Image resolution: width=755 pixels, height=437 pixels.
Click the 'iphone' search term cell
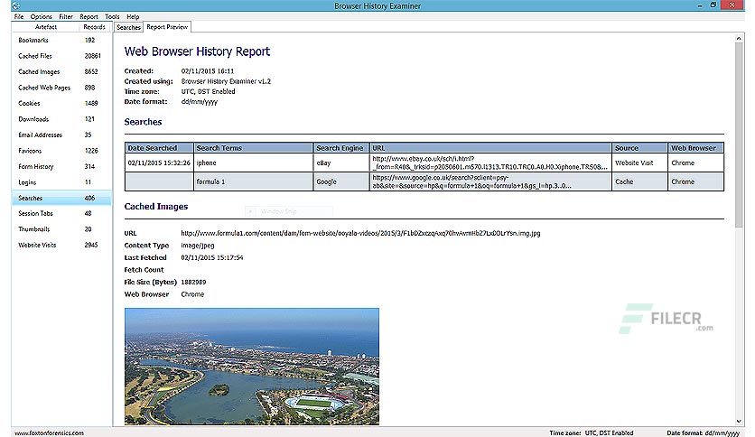253,163
